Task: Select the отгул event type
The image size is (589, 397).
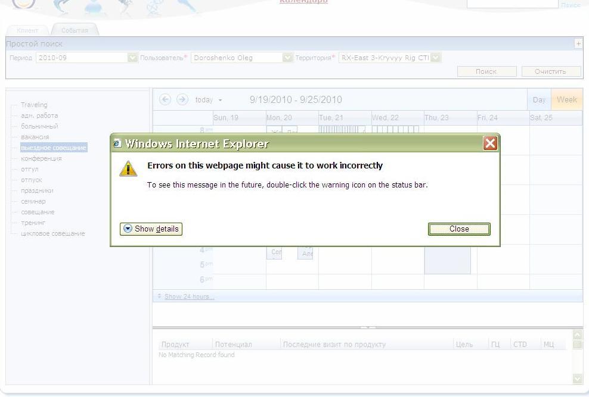Action: [30, 169]
